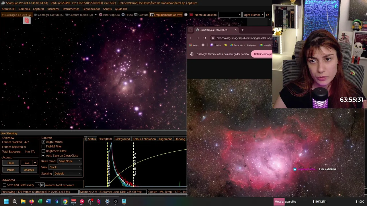Click the Pause button in Actions
This screenshot has height=206, width=367.
(x=11, y=170)
